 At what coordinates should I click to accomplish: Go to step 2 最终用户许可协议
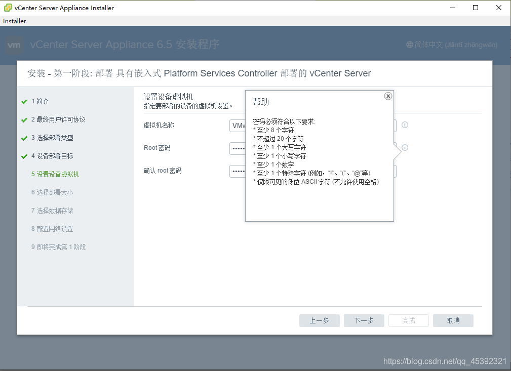pos(58,119)
